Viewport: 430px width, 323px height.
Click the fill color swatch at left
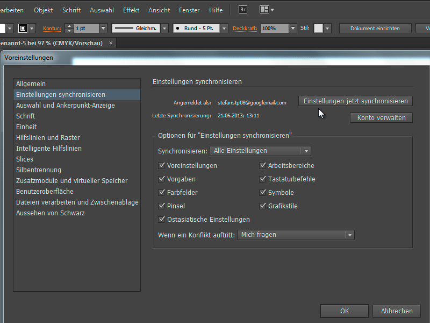point(3,29)
